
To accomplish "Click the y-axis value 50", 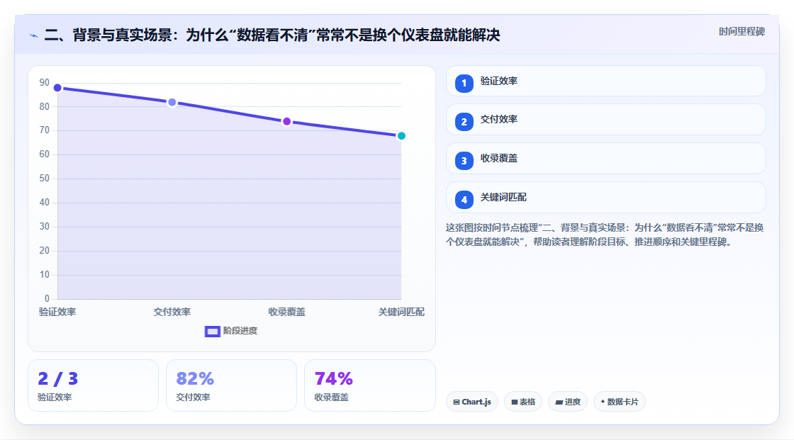I will (x=45, y=179).
